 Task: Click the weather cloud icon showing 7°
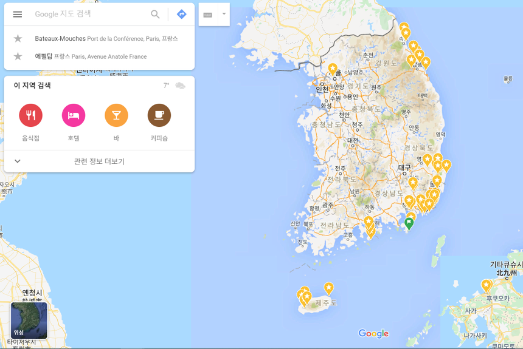pos(180,86)
